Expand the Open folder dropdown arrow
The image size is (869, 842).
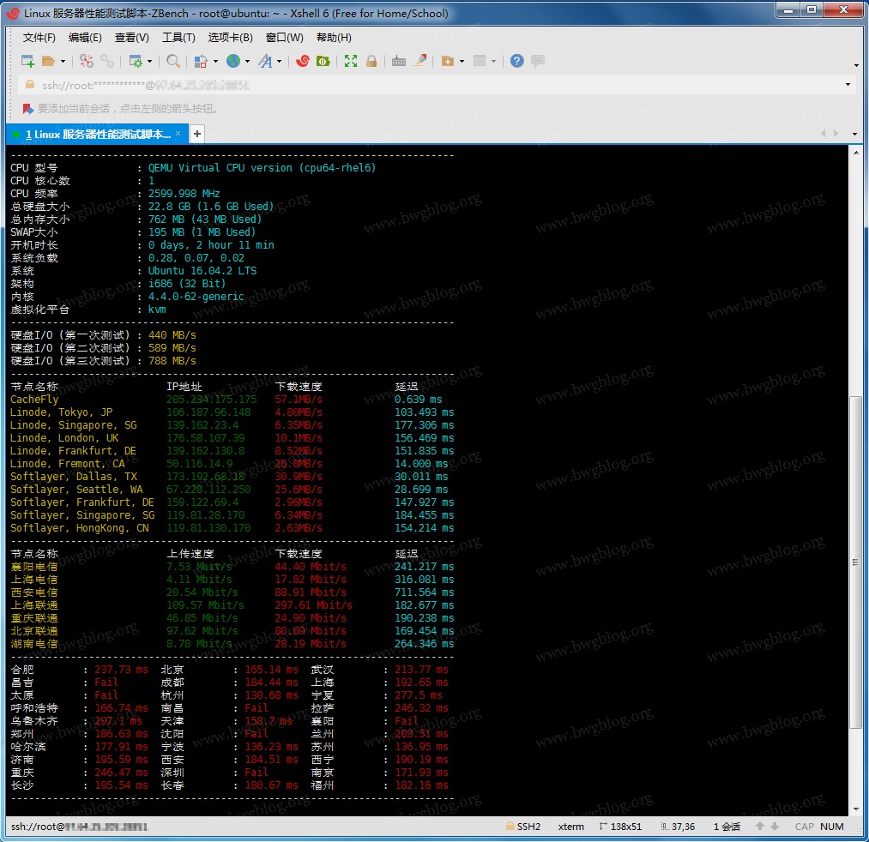(x=63, y=62)
